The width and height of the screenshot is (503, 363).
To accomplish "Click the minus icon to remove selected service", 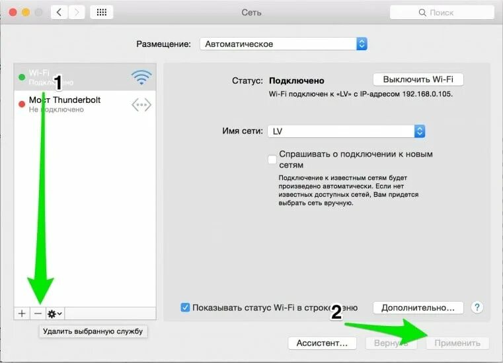I will point(38,313).
